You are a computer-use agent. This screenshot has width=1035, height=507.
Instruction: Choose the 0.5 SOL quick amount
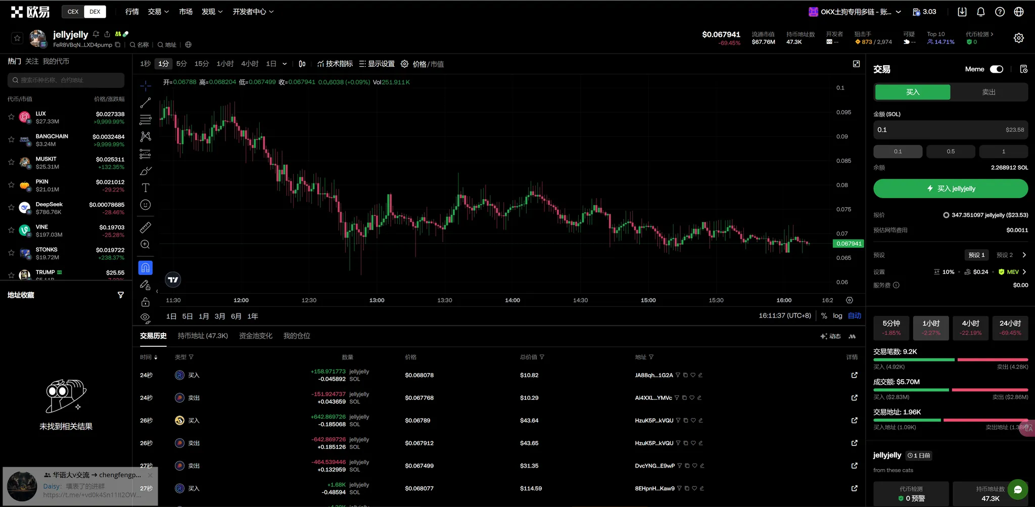(951, 152)
